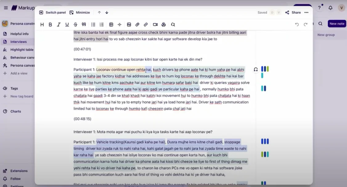The height and width of the screenshot is (187, 347).
Task: Toggle bold formatting
Action: pyautogui.click(x=50, y=25)
